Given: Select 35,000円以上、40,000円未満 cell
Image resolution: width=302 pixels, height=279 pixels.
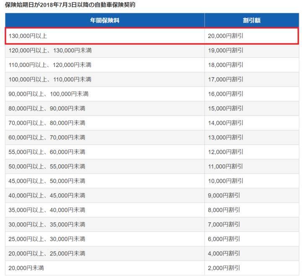Looking at the screenshot, I should (x=105, y=210).
